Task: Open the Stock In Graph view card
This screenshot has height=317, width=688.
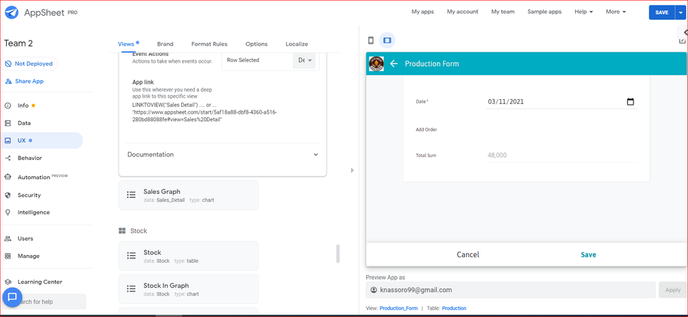Action: (x=189, y=289)
